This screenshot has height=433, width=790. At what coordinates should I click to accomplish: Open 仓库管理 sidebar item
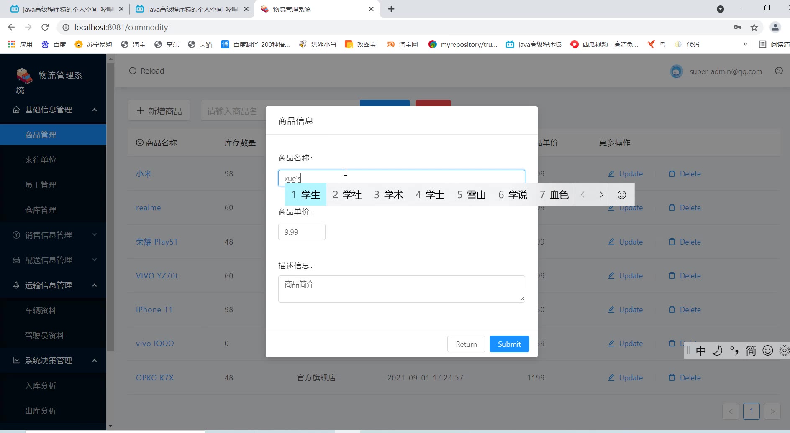[x=53, y=210]
